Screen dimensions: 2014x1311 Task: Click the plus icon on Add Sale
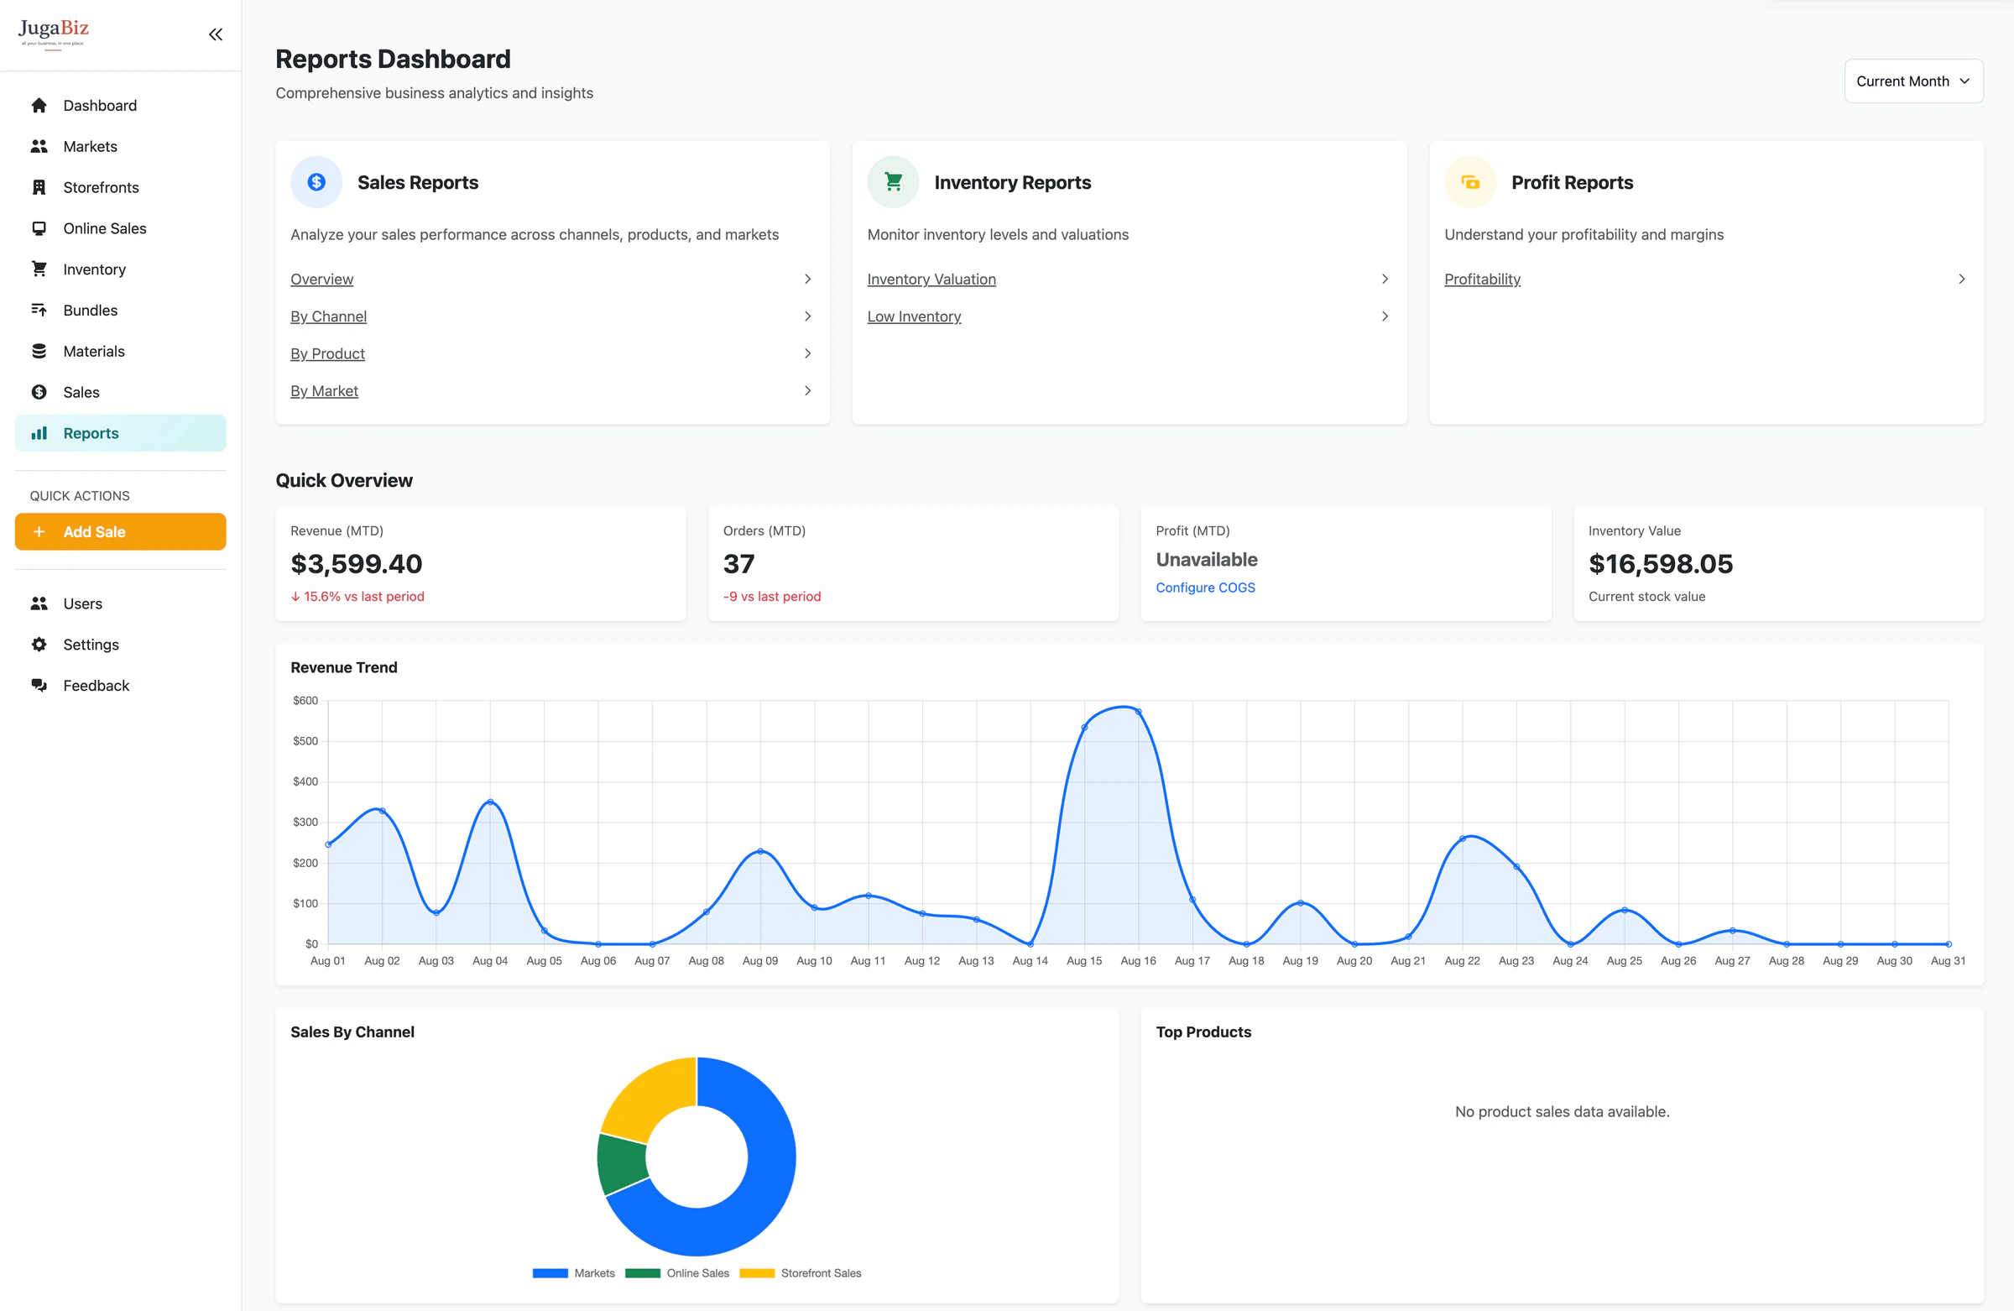(39, 531)
